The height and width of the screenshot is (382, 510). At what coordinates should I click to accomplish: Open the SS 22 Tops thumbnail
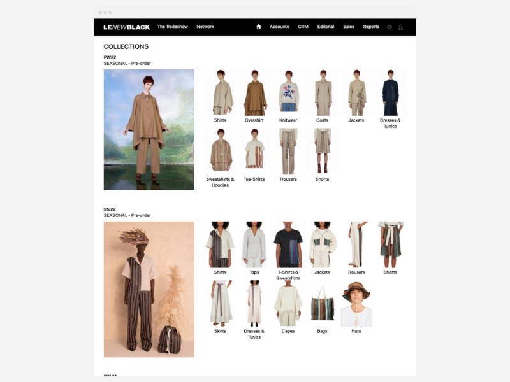254,244
